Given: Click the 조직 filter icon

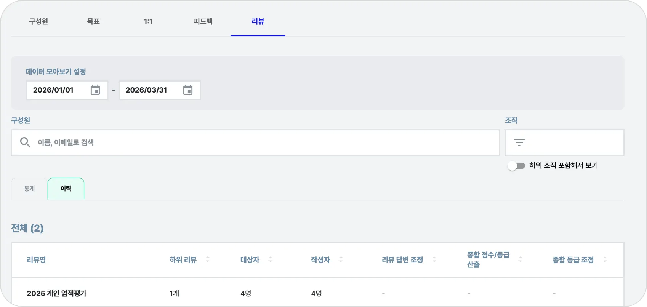Looking at the screenshot, I should [x=519, y=142].
